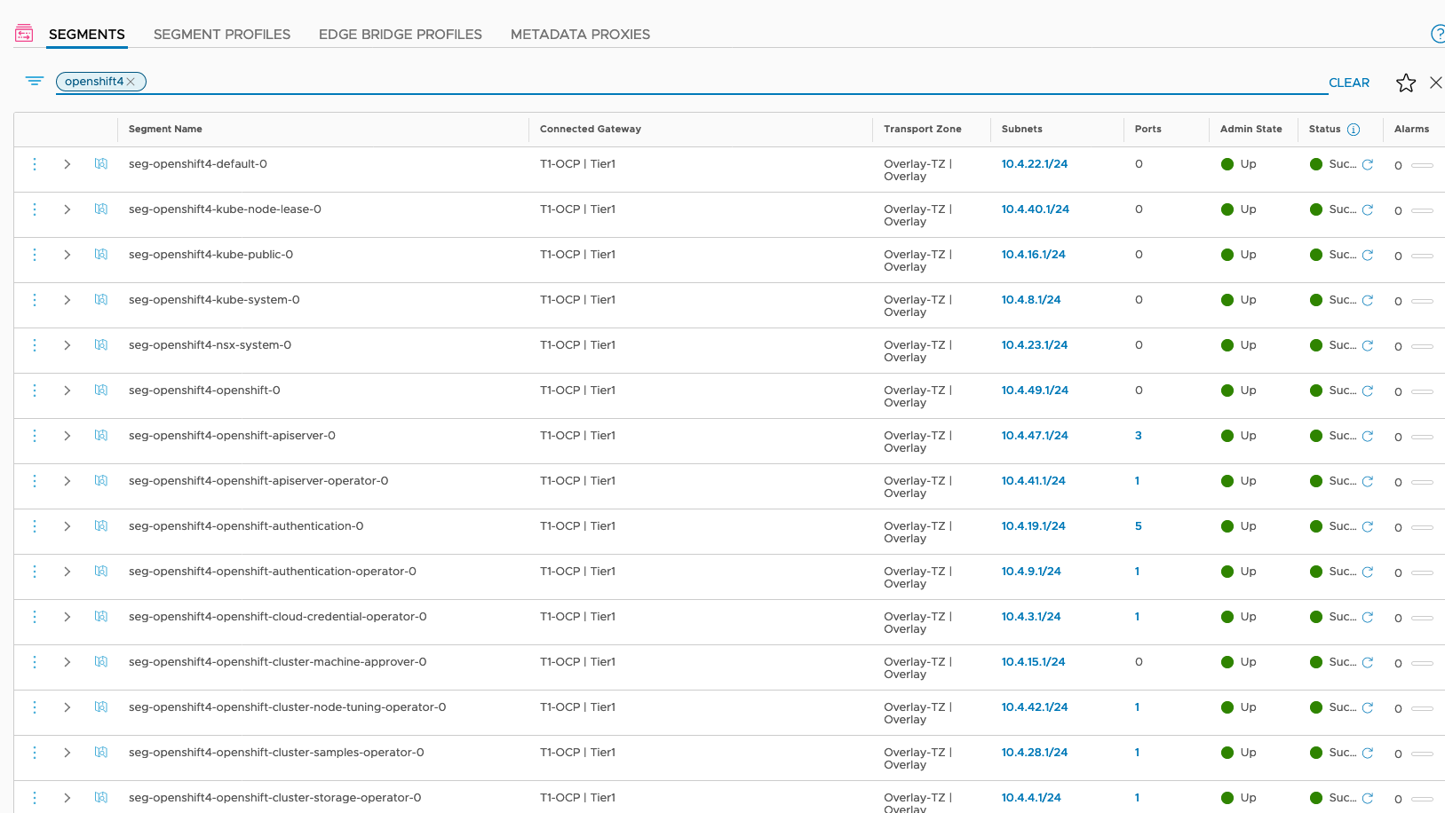Open the EDGE BRIDGE PROFILES tab

pos(401,35)
